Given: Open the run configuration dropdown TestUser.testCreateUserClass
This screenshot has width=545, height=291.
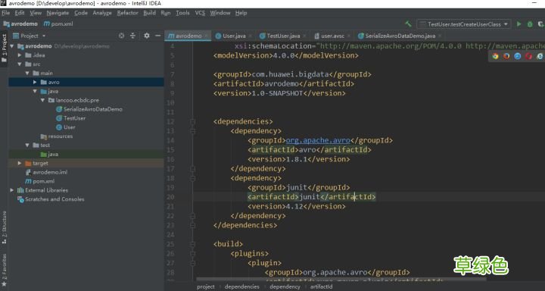Looking at the screenshot, I should click(x=464, y=24).
